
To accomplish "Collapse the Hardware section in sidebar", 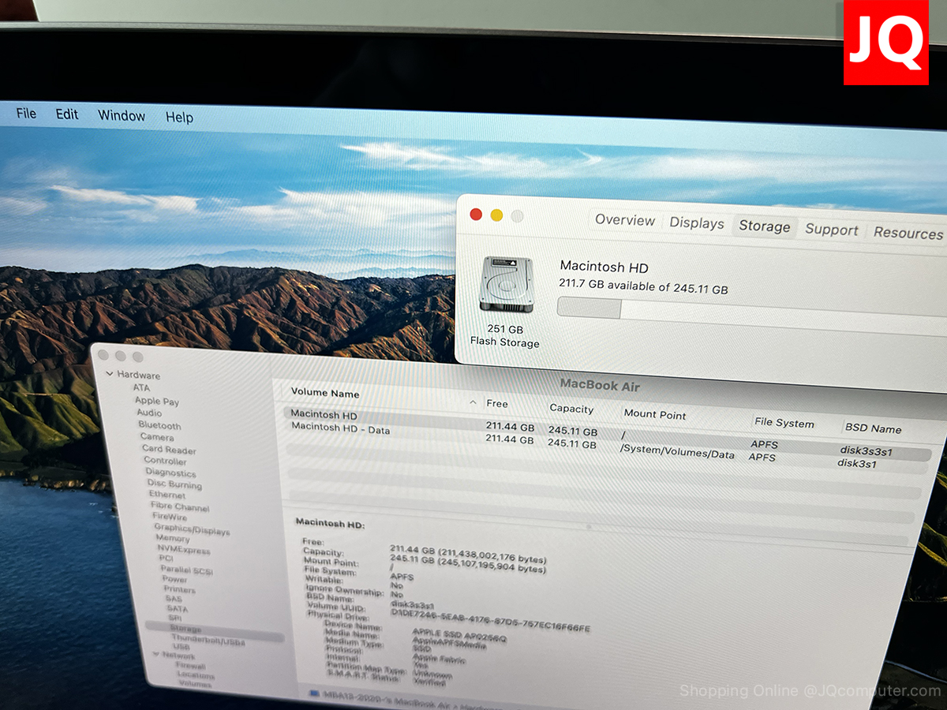I will (110, 374).
